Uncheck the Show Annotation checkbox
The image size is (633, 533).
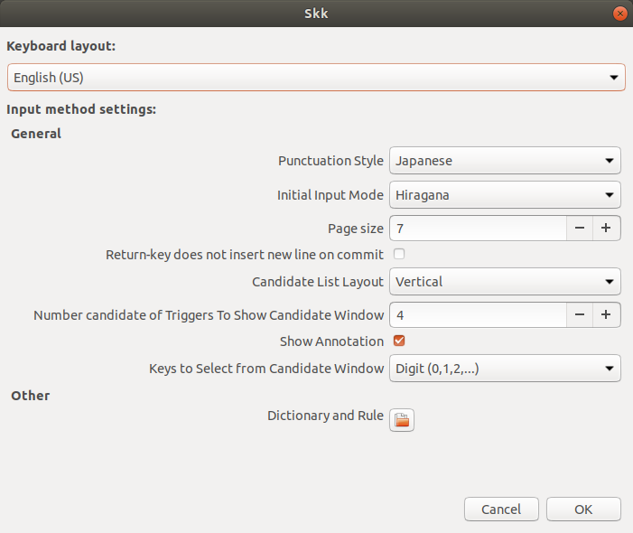click(x=399, y=341)
